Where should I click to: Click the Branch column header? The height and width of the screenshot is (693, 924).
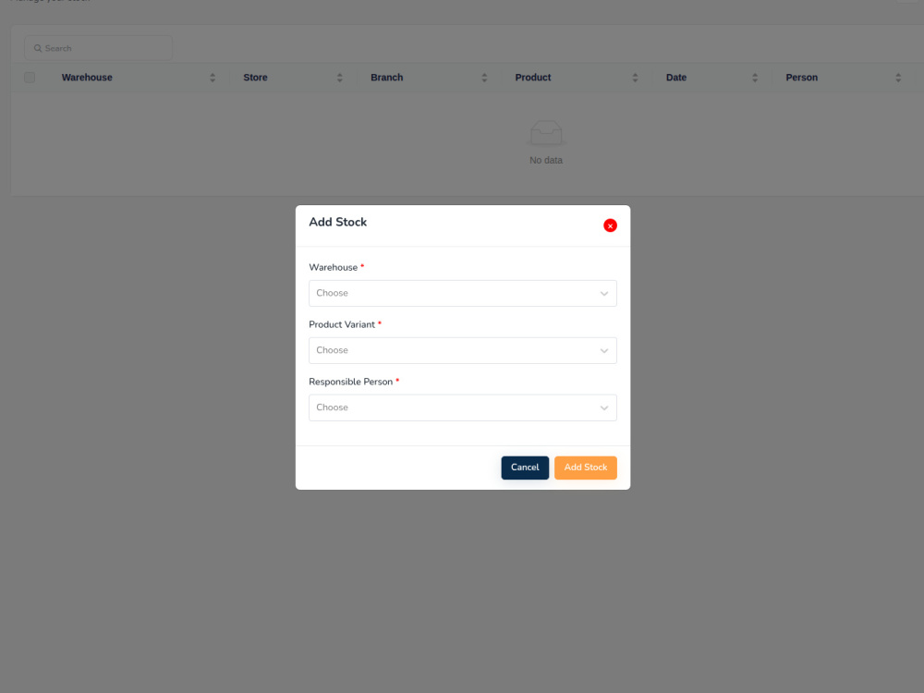point(386,78)
